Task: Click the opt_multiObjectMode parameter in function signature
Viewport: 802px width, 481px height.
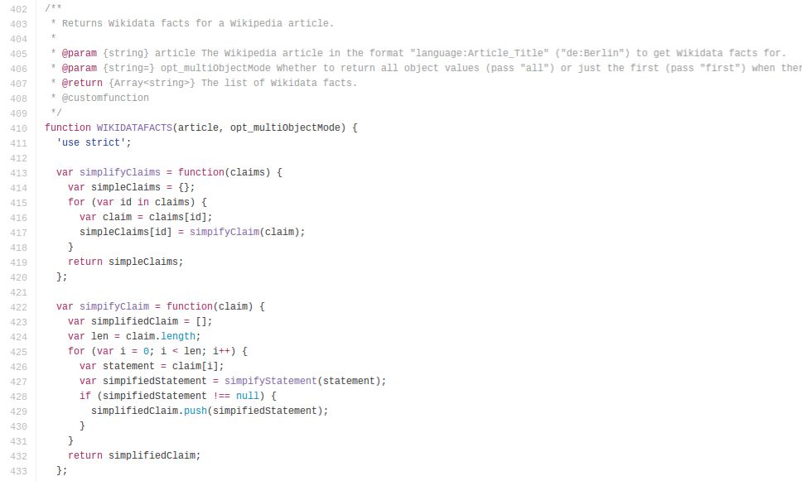Action: (282, 127)
